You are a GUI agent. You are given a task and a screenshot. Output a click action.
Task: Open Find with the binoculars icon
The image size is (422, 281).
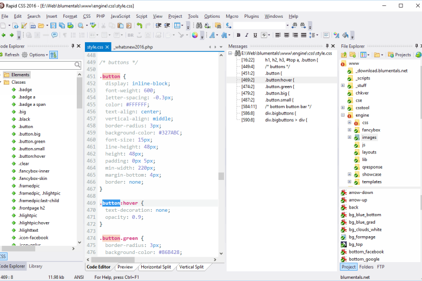[x=199, y=25]
